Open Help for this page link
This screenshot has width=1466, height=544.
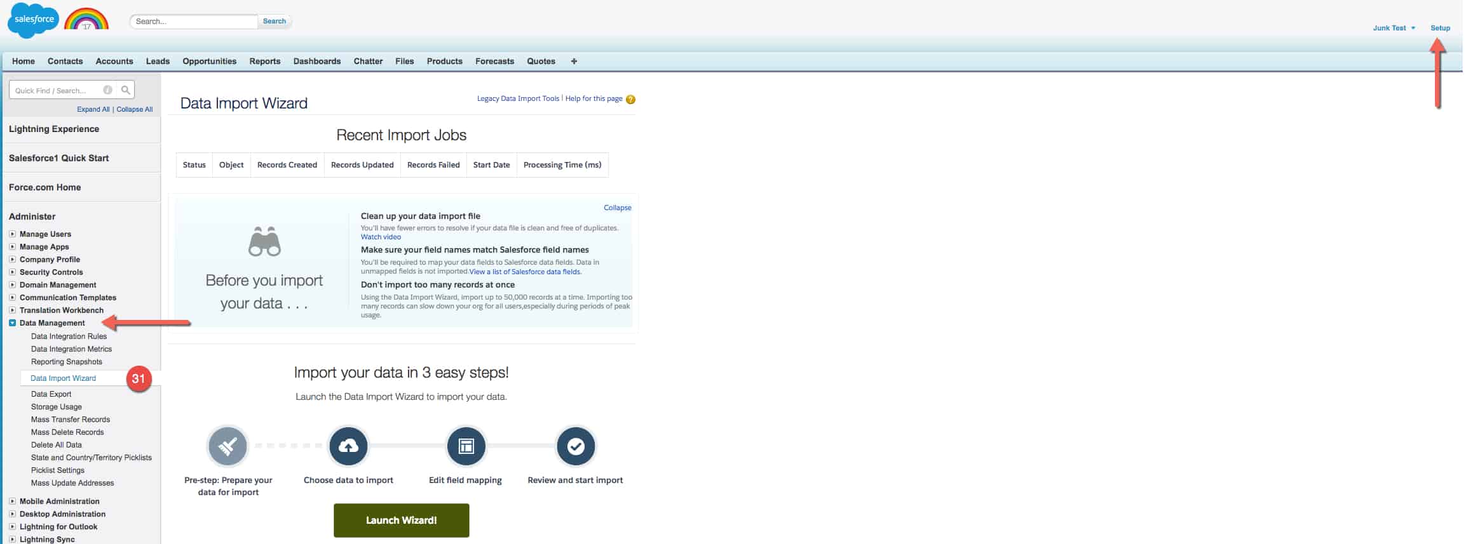click(594, 98)
